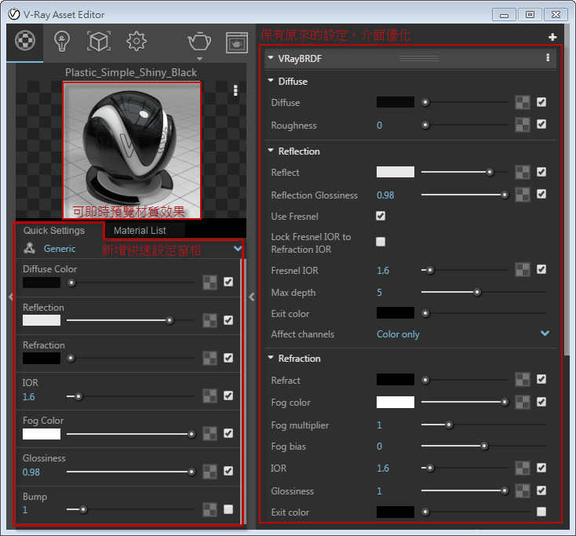576x536 pixels.
Task: Click the Fog bias value 0
Action: [x=380, y=447]
